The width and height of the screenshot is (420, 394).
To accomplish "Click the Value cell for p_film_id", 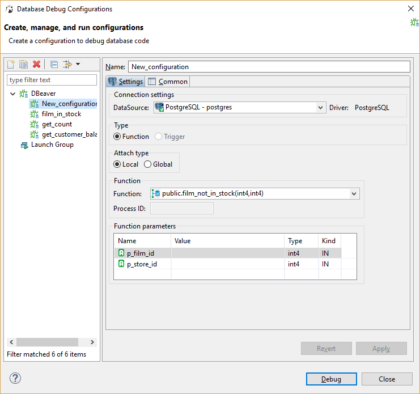I will click(228, 253).
